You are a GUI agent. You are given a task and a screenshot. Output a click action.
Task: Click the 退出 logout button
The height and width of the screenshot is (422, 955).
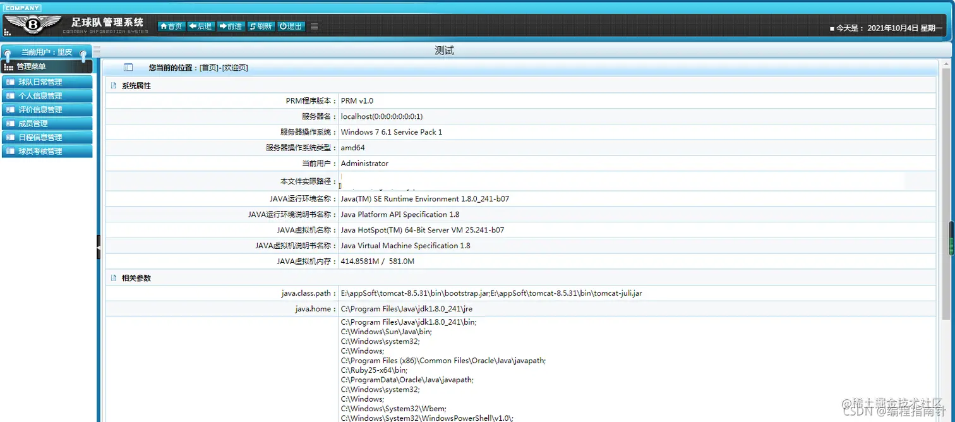pos(291,27)
